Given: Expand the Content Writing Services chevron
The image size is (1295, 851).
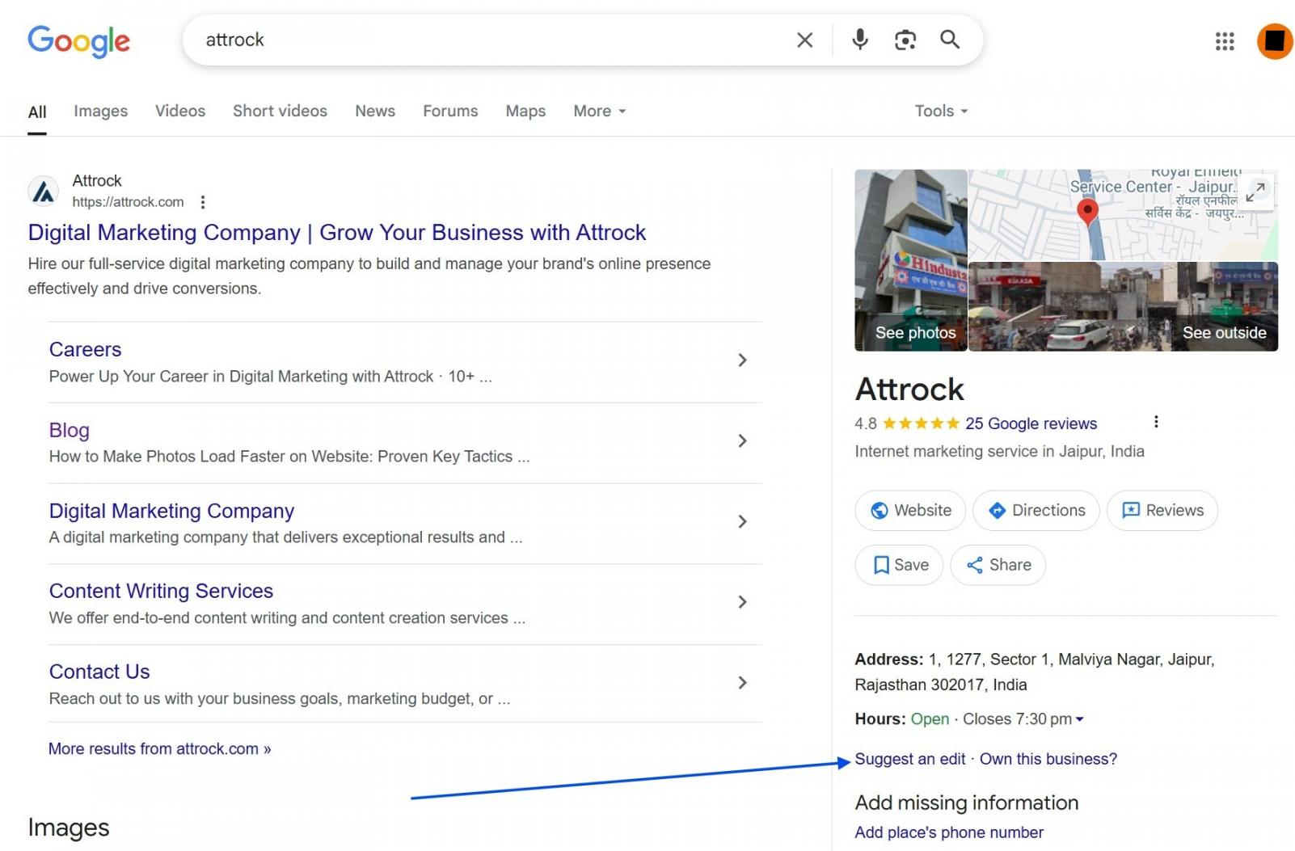Looking at the screenshot, I should 742,602.
